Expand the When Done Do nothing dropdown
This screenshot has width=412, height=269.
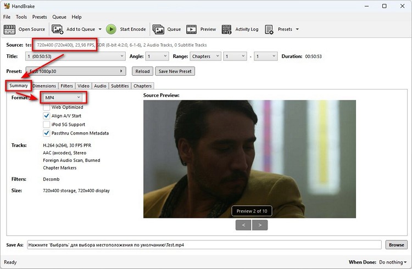tap(393, 262)
